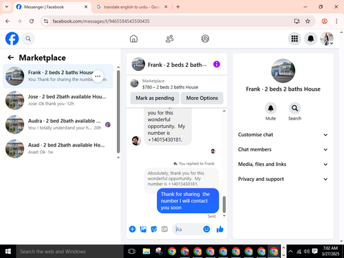The width and height of the screenshot is (344, 258).
Task: Click More Options button
Action: (x=202, y=98)
